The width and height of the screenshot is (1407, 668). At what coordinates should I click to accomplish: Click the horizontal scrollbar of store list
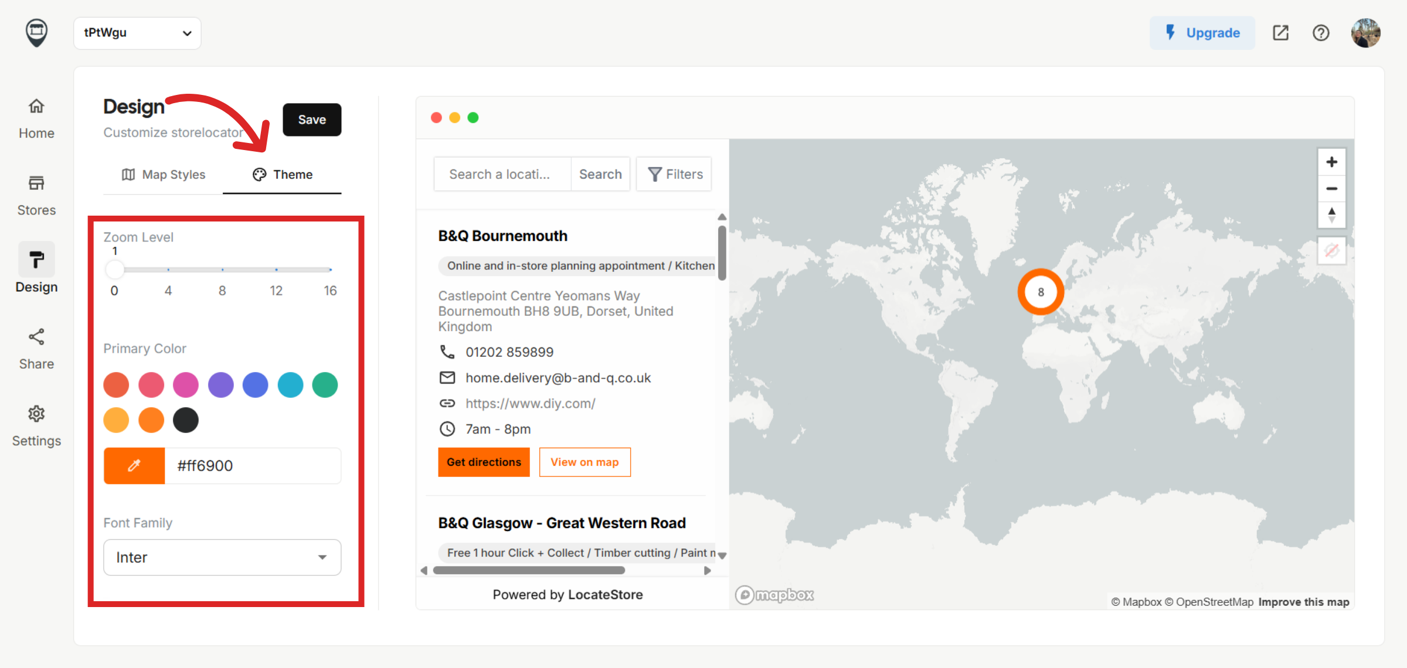[x=529, y=570]
